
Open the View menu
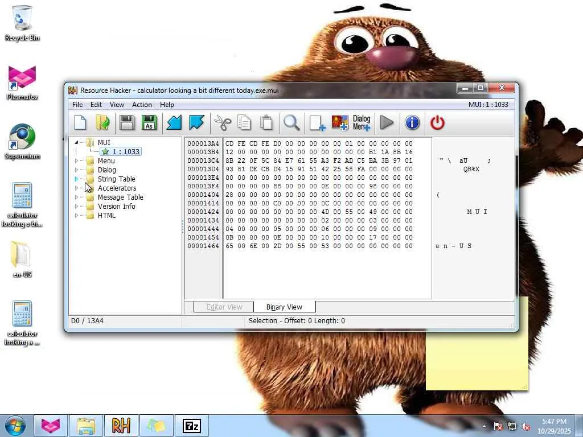click(x=117, y=105)
